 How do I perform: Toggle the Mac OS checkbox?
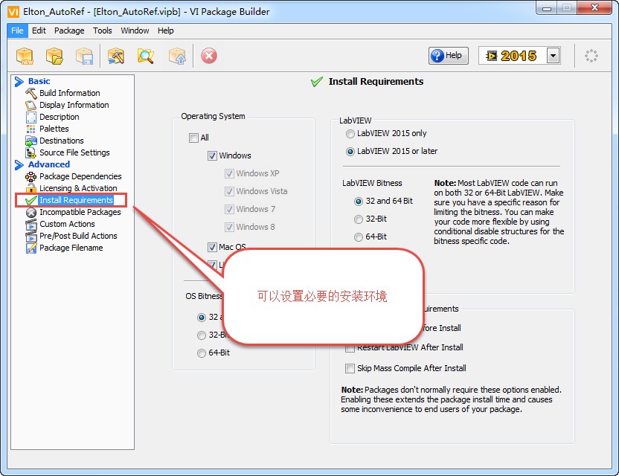click(212, 247)
